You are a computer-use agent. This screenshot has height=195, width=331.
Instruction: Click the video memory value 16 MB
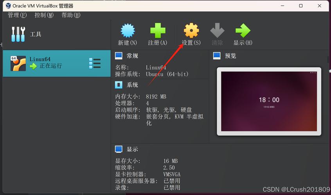click(170, 161)
